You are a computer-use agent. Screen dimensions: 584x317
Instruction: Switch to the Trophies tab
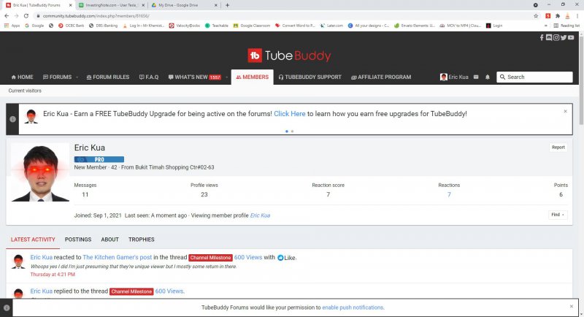pos(141,239)
